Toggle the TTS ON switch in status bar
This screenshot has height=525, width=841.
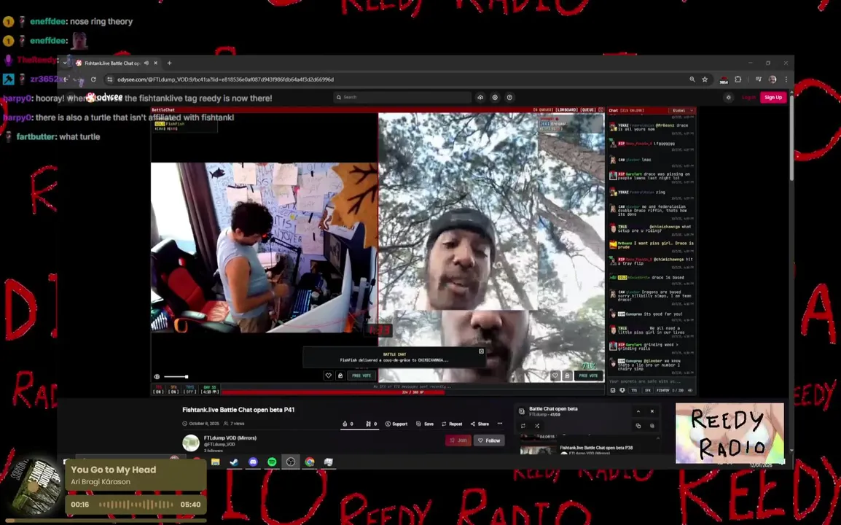tap(158, 389)
